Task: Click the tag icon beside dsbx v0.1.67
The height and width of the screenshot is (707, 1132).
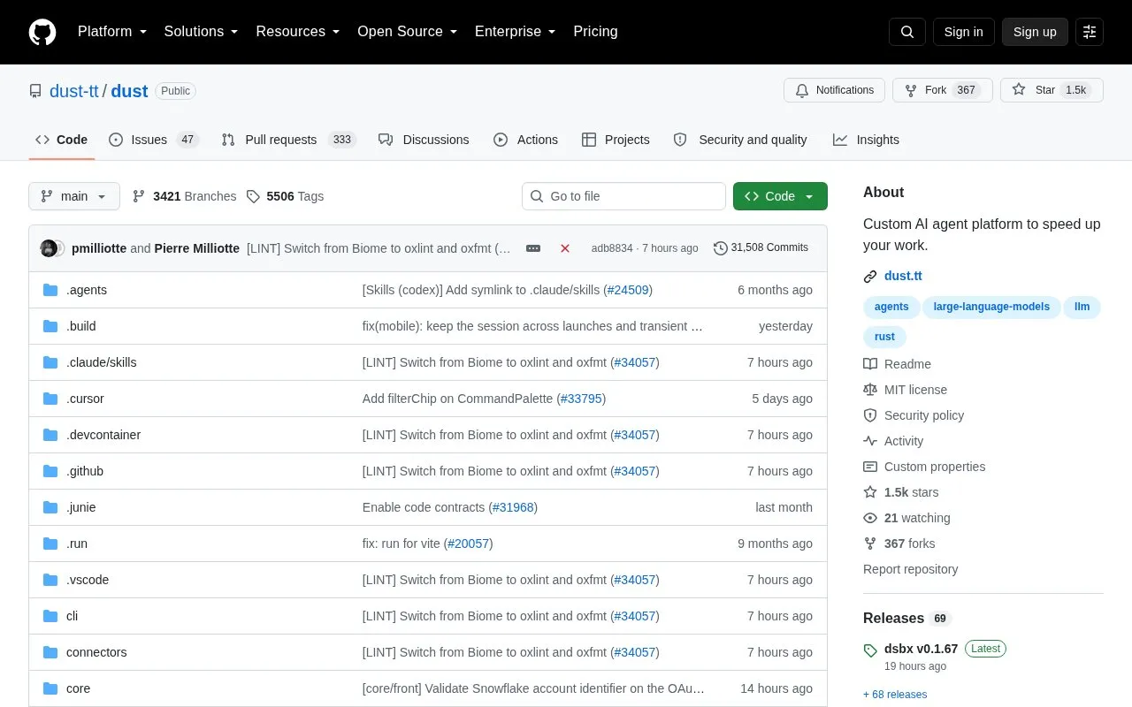Action: [870, 650]
